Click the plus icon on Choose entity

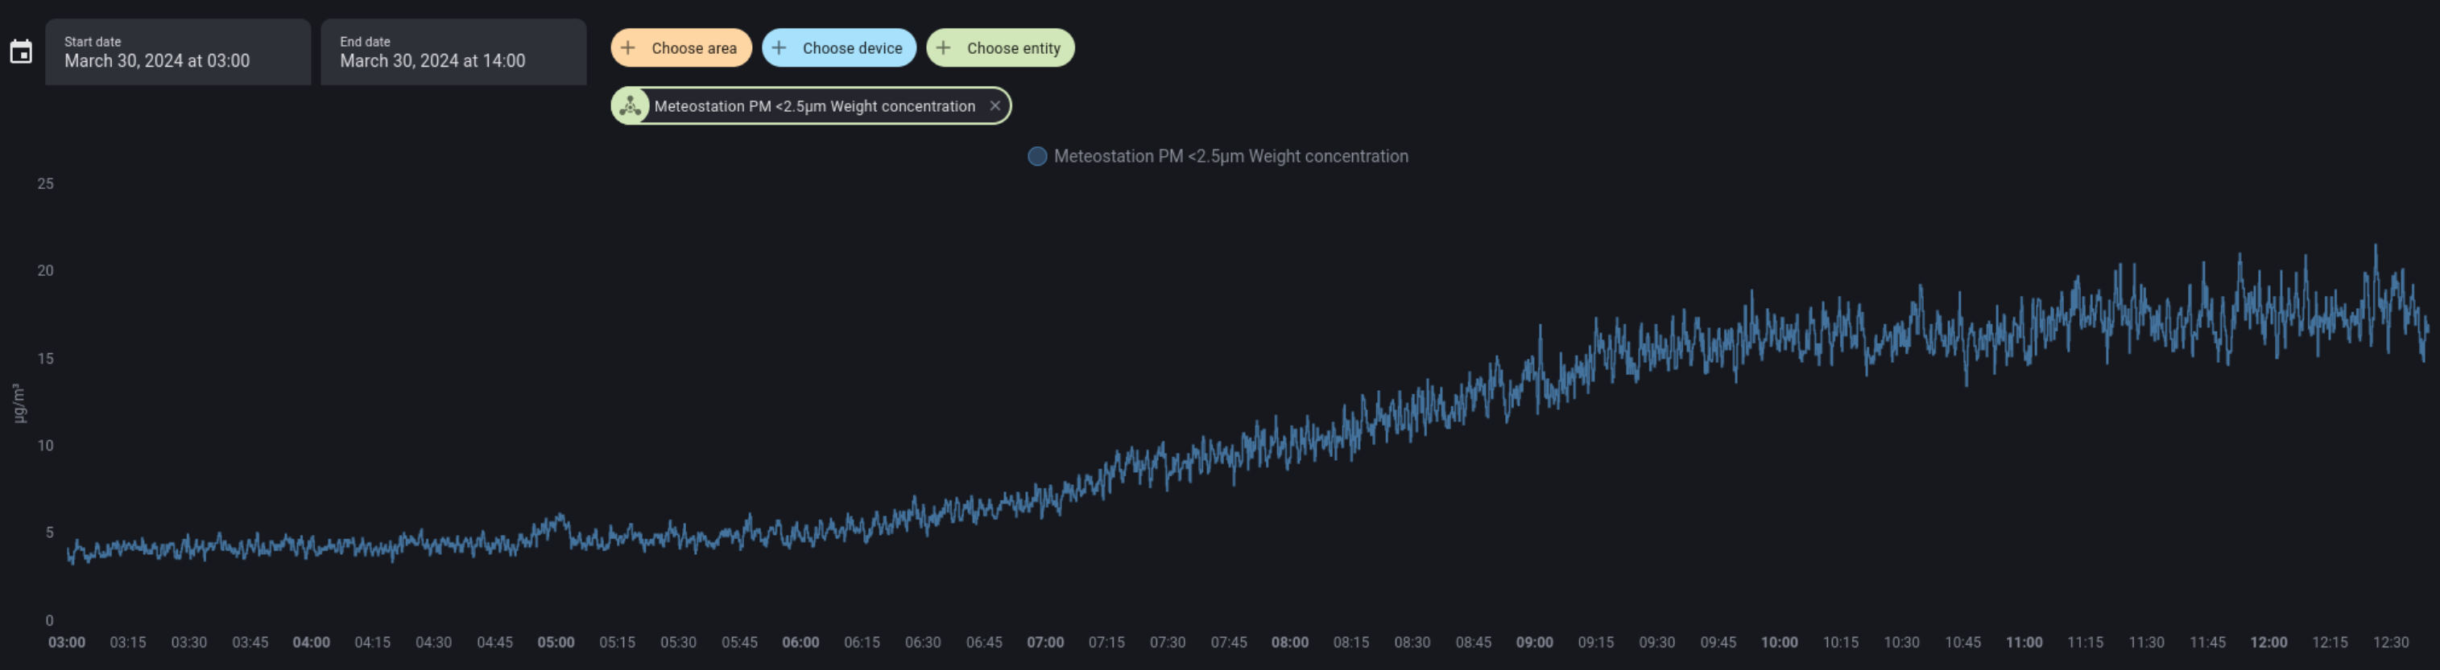[944, 48]
